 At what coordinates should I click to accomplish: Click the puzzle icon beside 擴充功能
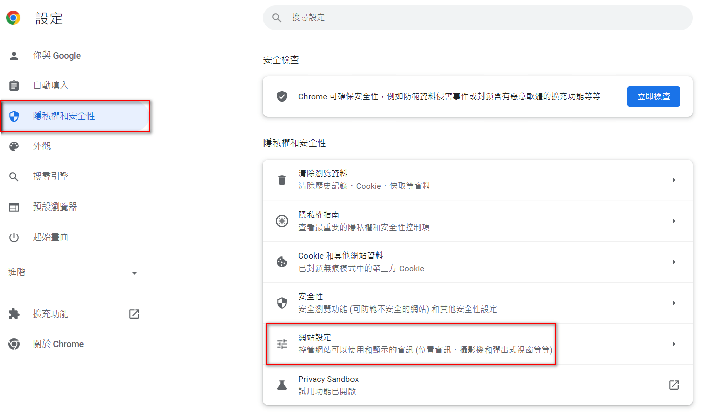tap(14, 313)
